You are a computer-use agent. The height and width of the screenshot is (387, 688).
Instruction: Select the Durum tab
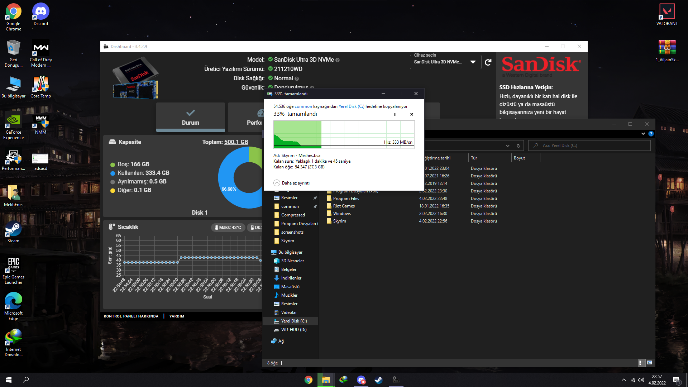coord(190,117)
